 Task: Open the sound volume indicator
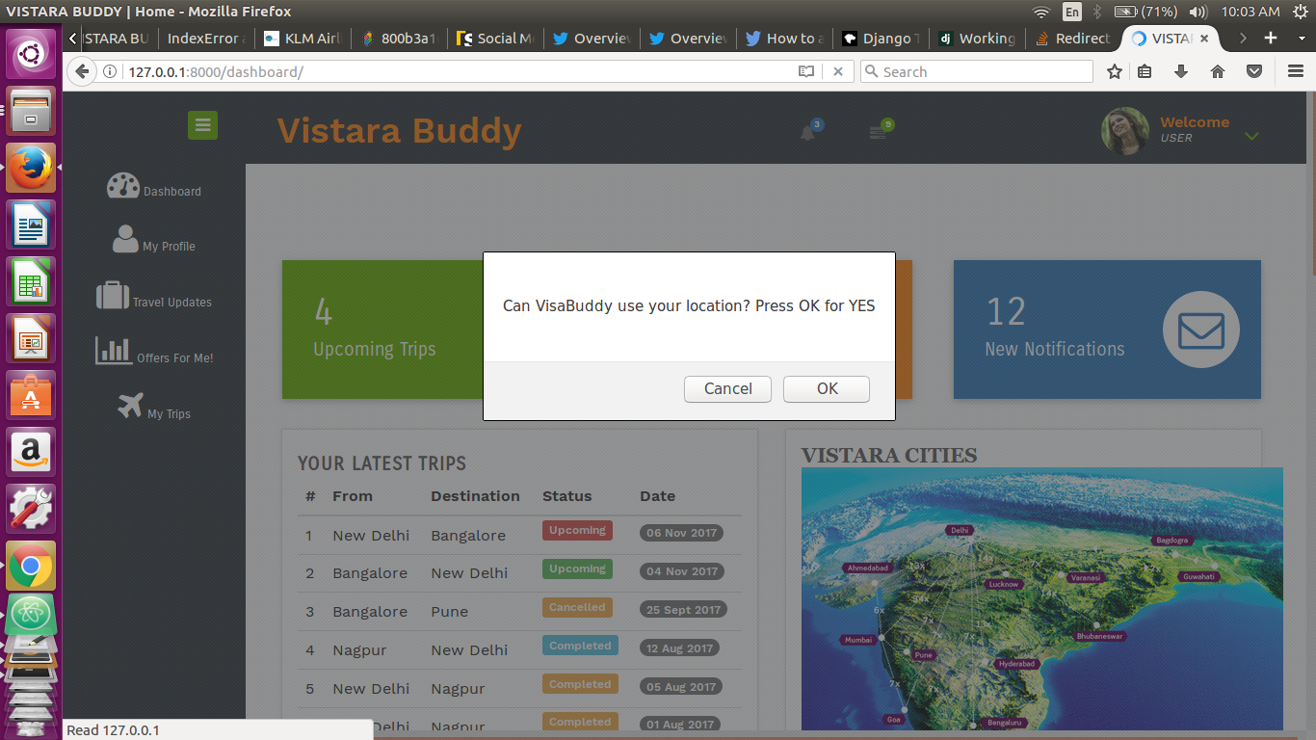[1198, 12]
